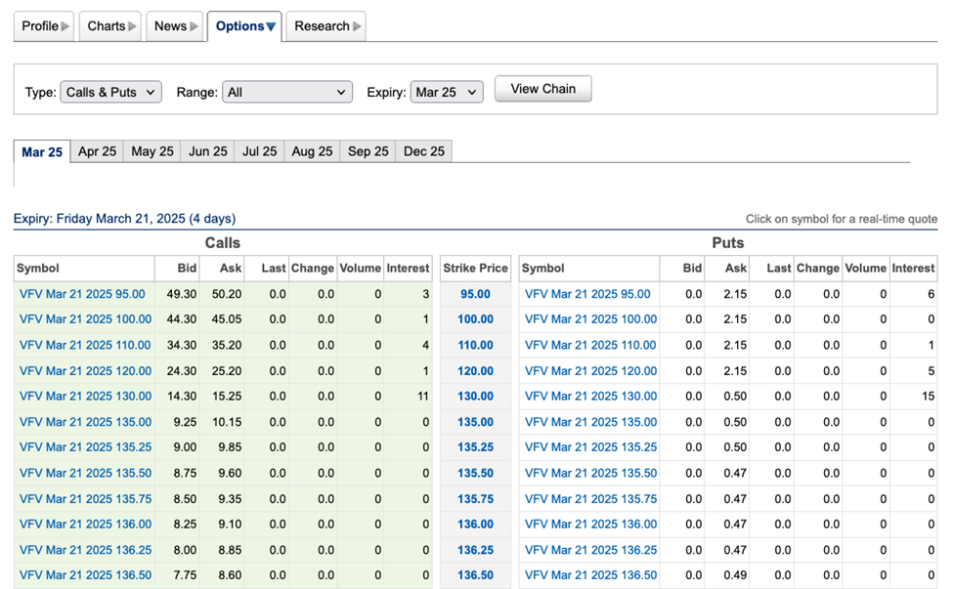Viewport: 953px width, 589px height.
Task: Switch to the Aug 25 expiry tab
Action: pos(312,151)
